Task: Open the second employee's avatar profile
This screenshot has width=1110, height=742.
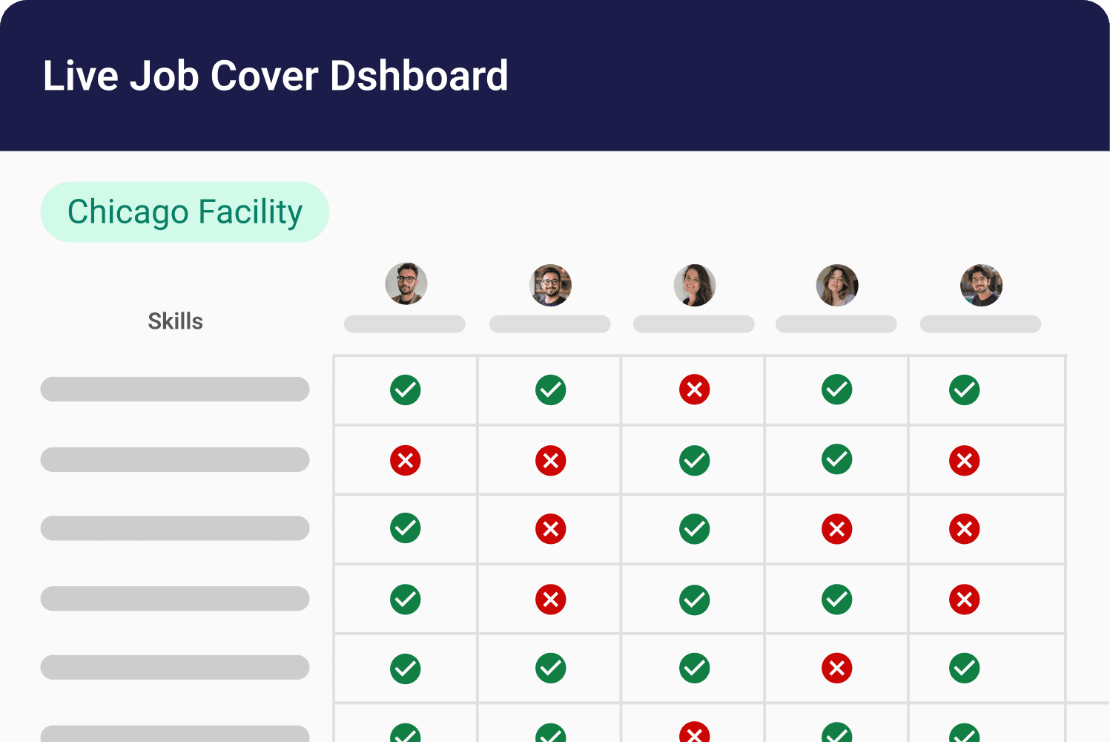Action: [550, 285]
